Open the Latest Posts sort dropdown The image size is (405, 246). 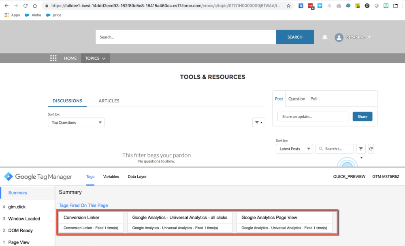(x=294, y=149)
